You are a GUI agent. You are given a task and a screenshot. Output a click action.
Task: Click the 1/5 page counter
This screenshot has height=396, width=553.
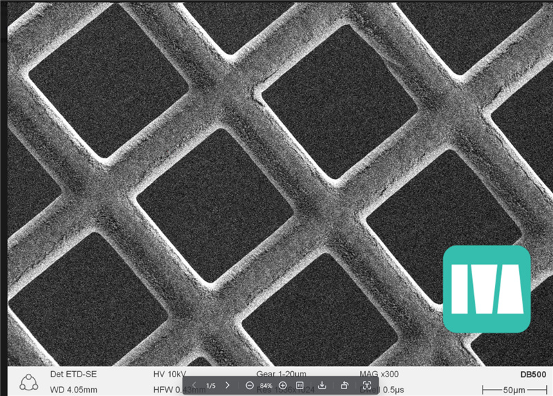click(x=211, y=386)
